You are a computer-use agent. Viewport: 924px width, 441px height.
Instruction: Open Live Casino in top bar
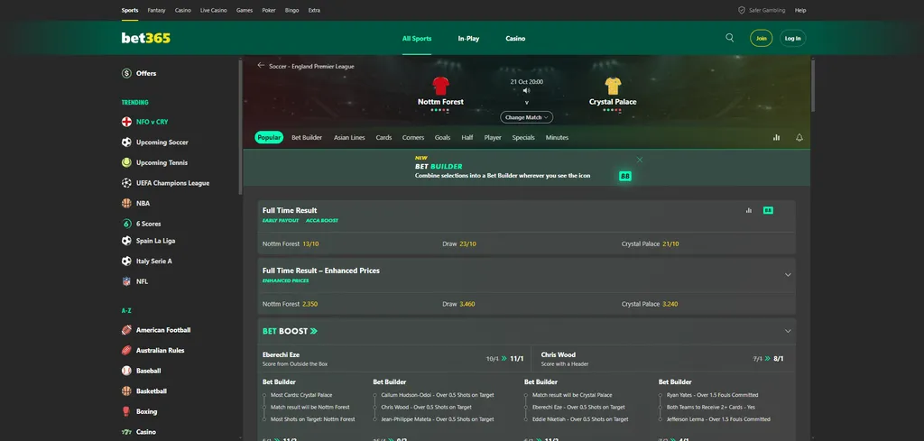click(x=213, y=10)
